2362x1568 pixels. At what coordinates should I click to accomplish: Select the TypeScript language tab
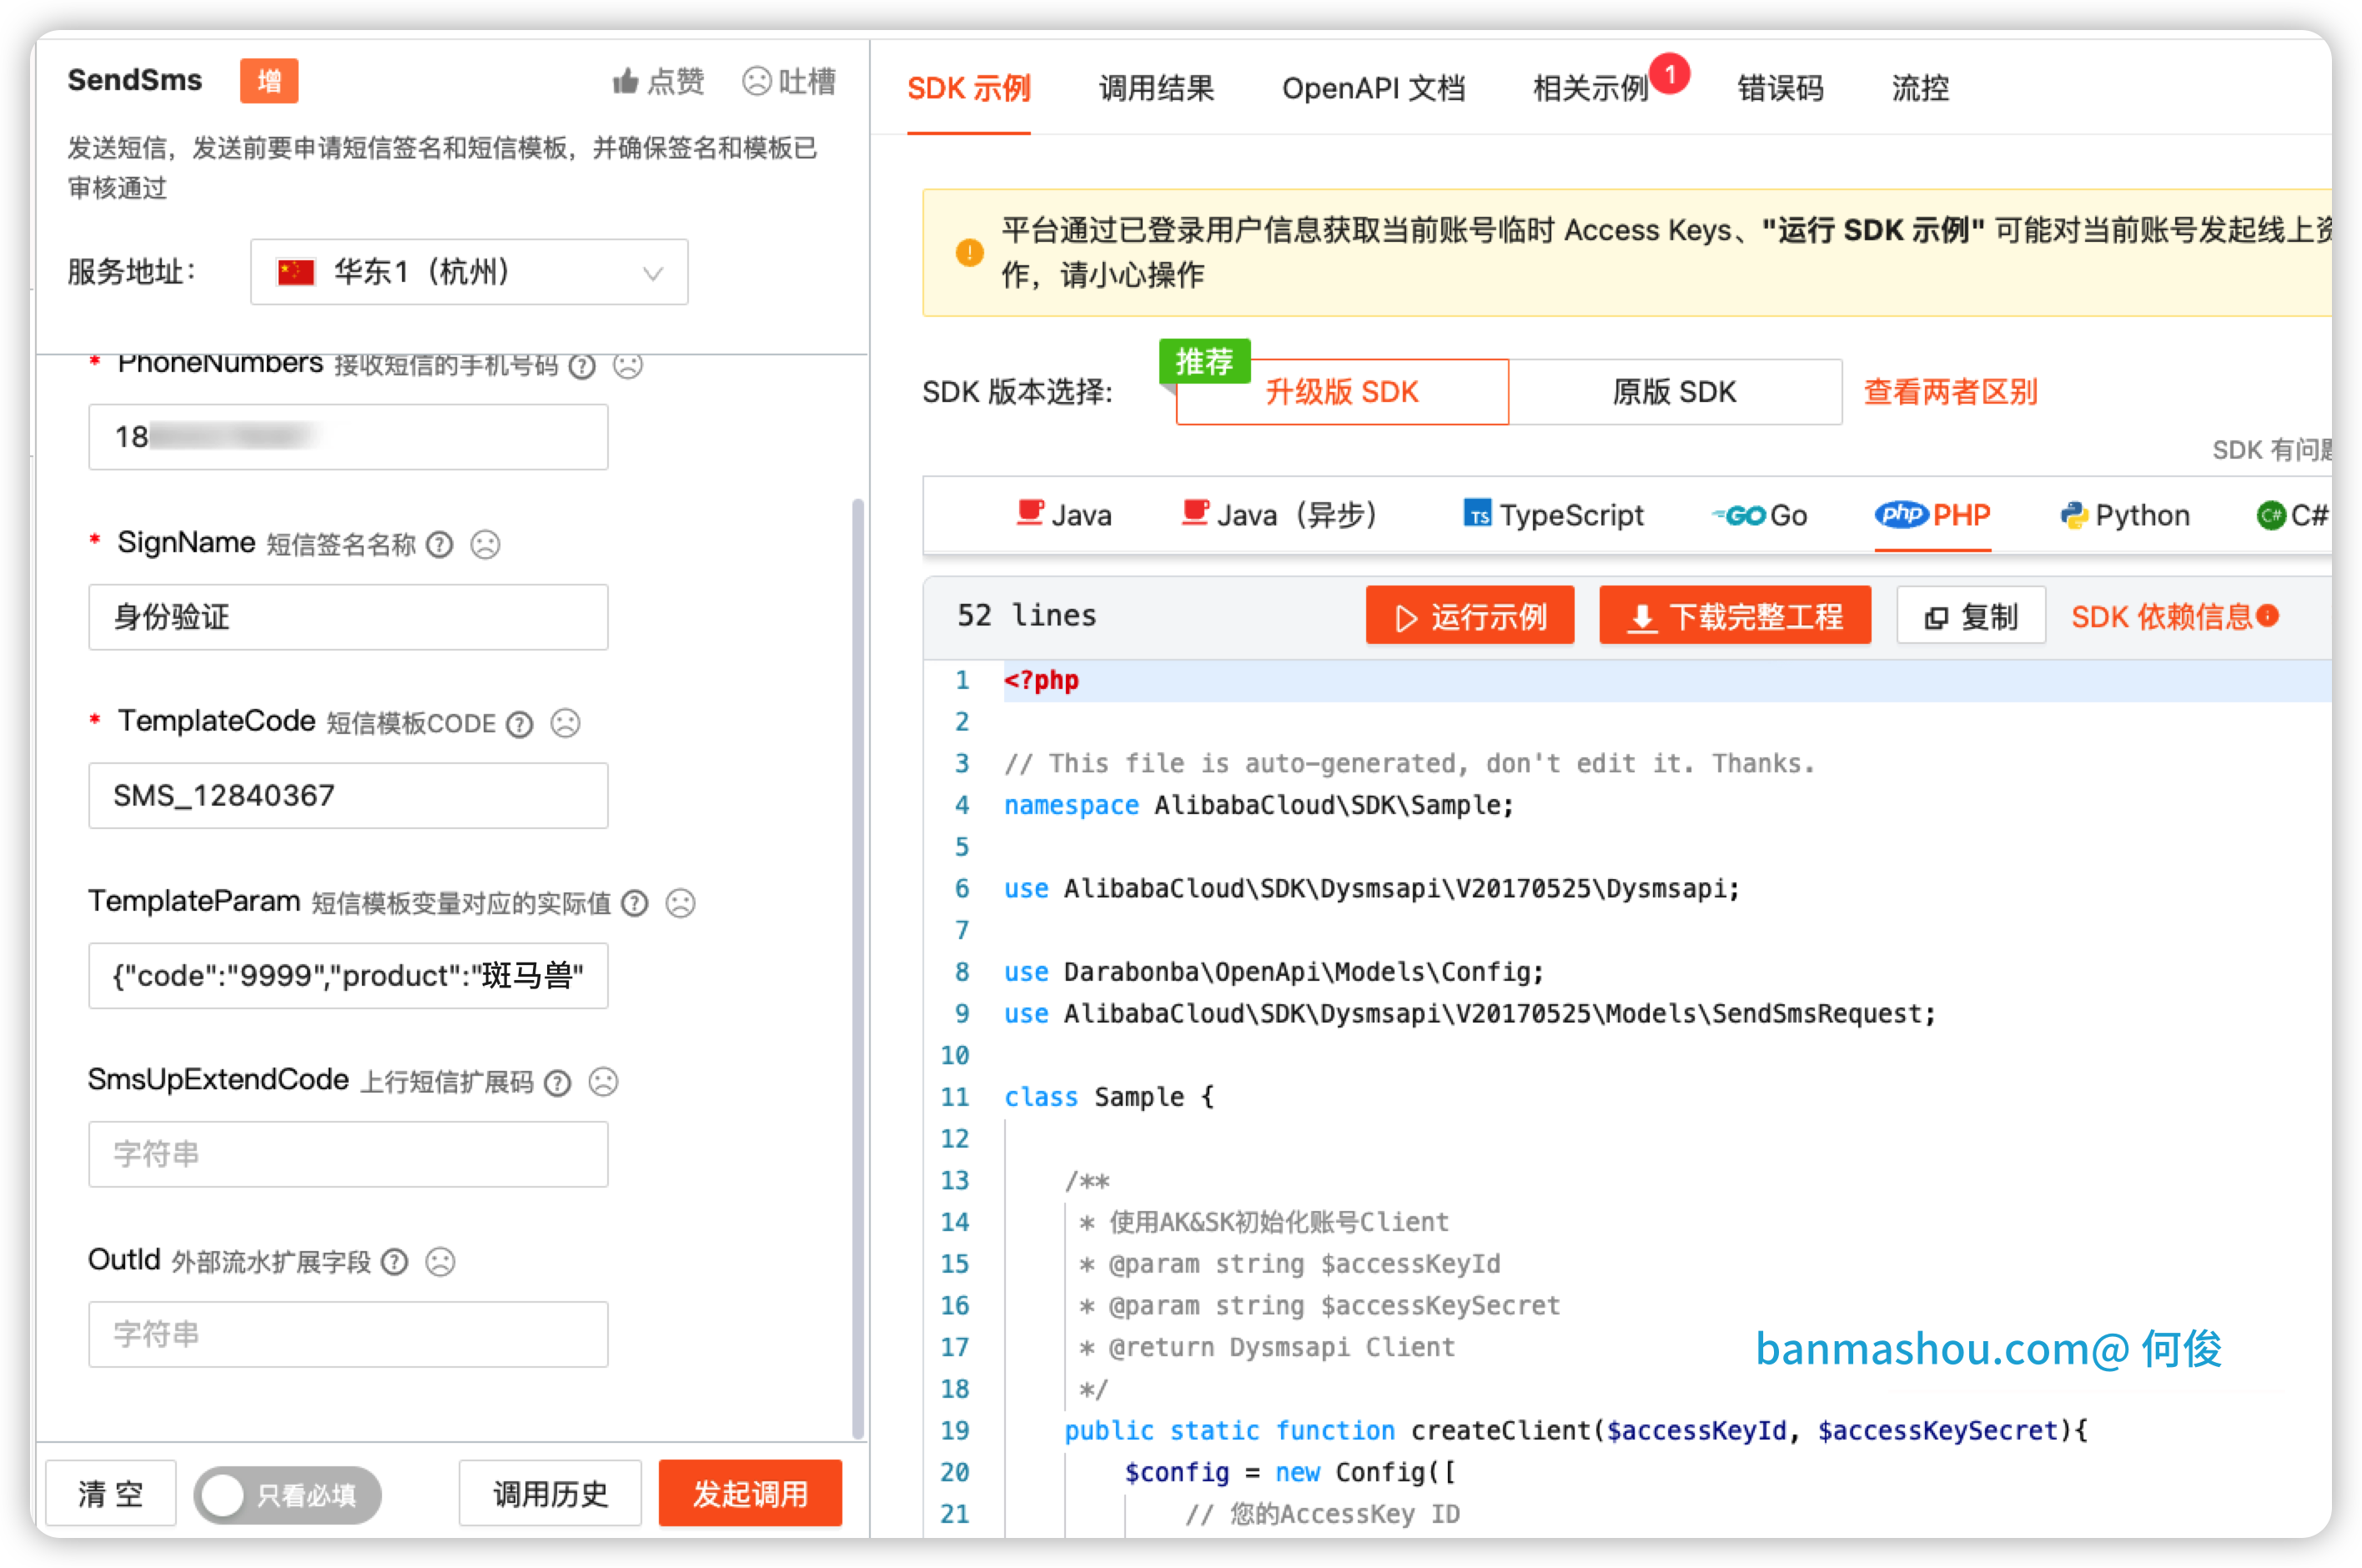click(1553, 515)
